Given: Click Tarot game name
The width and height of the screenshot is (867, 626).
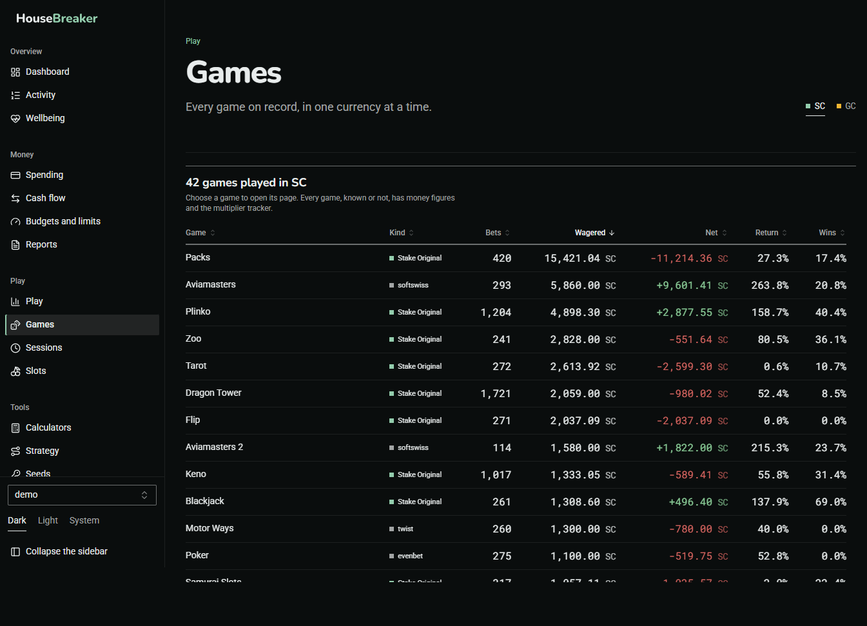Looking at the screenshot, I should pos(196,366).
